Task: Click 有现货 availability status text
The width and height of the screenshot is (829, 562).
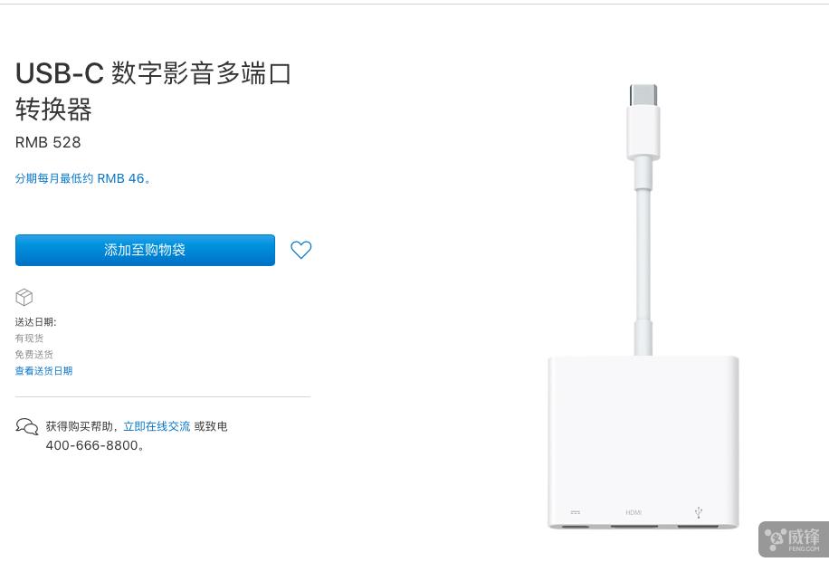Action: [x=29, y=338]
